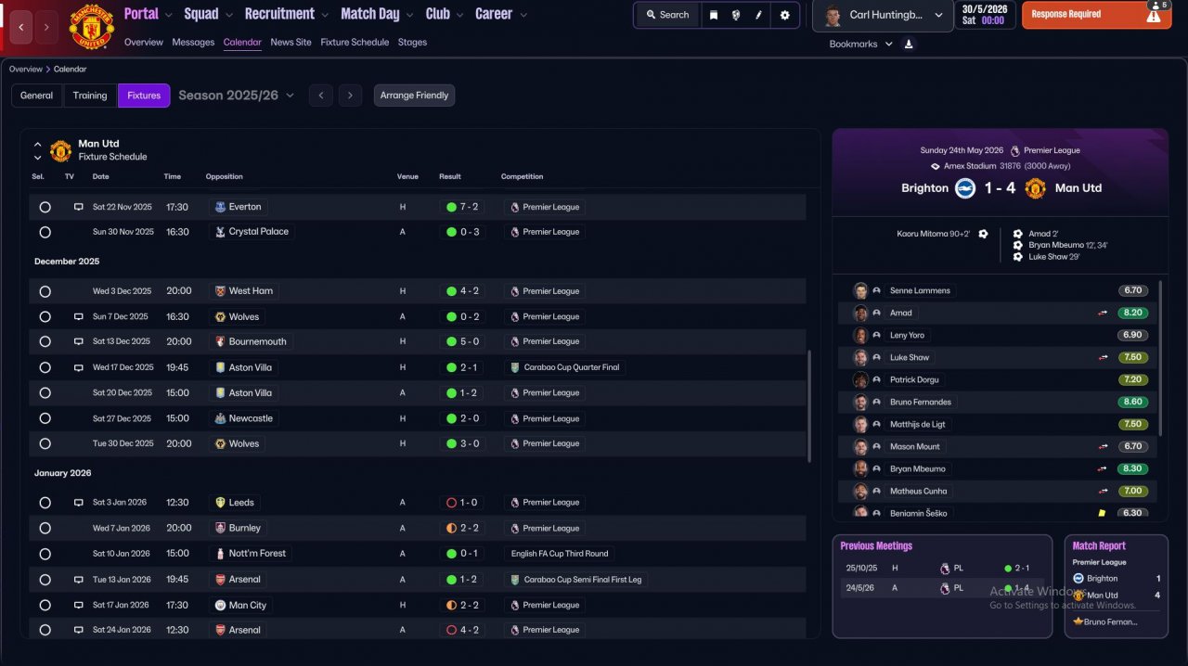The image size is (1188, 666).
Task: Click Man Utd badge in match header
Action: pos(1035,188)
